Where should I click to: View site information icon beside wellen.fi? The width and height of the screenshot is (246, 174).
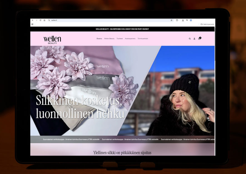click(x=49, y=20)
